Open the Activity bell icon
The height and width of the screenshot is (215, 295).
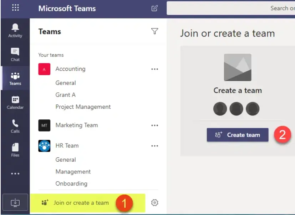(15, 31)
